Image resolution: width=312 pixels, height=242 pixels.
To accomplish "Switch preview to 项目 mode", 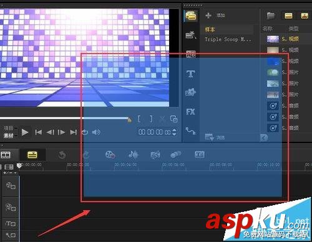I will point(9,128).
